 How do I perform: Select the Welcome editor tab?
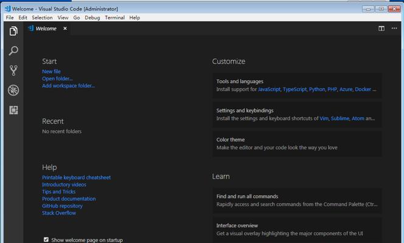[47, 29]
